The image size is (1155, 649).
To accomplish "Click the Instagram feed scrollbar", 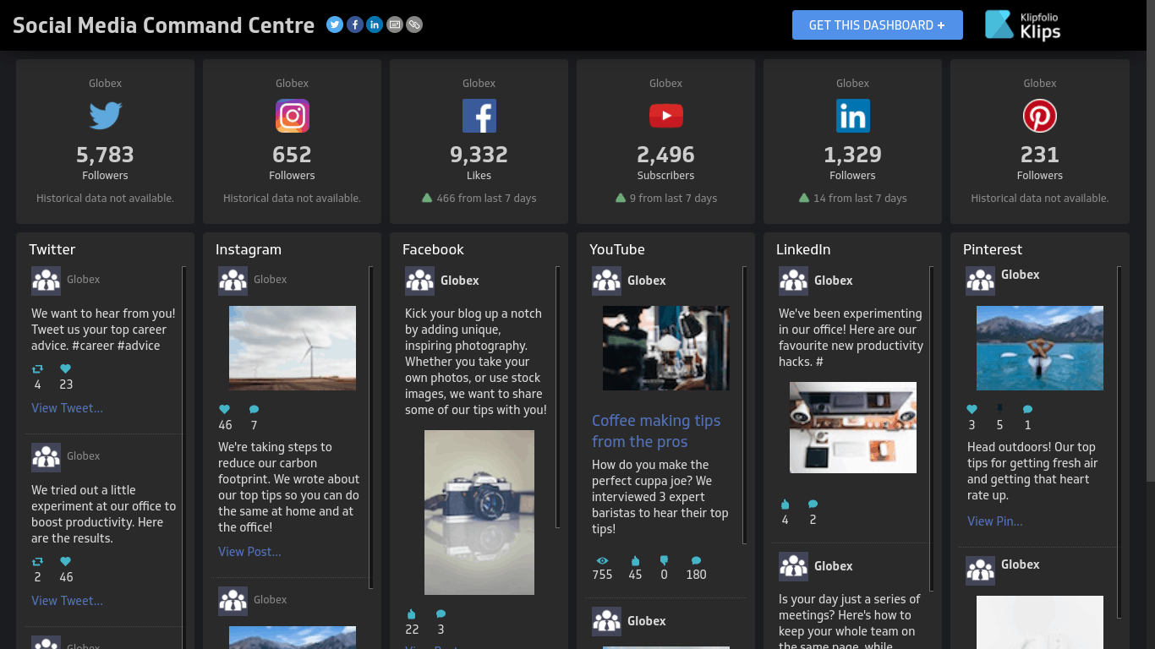I will coord(370,427).
